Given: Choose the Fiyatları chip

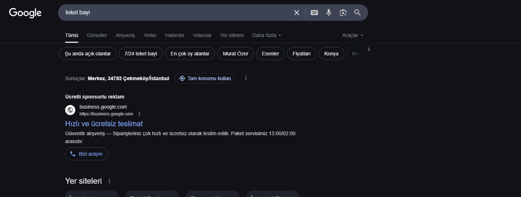Looking at the screenshot, I should tap(302, 54).
